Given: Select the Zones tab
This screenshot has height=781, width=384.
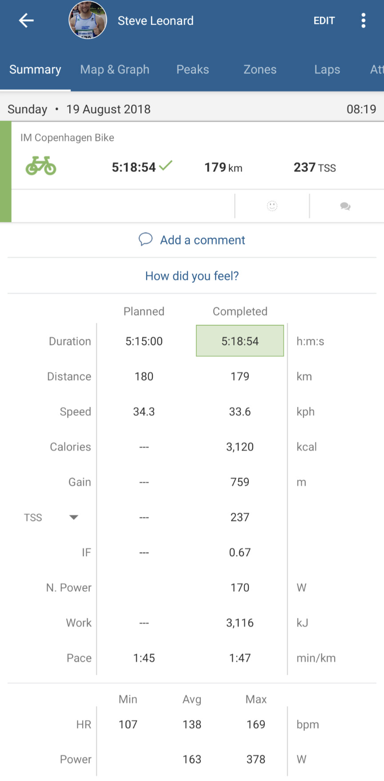Looking at the screenshot, I should pyautogui.click(x=260, y=70).
